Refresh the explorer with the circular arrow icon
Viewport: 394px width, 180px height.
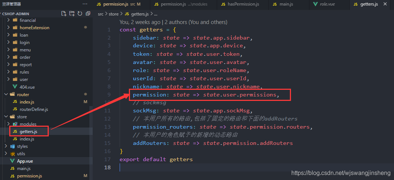(x=80, y=14)
